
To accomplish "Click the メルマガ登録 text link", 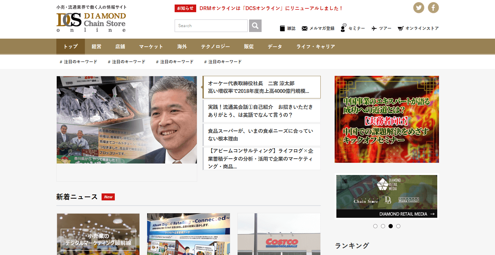I will tap(322, 29).
